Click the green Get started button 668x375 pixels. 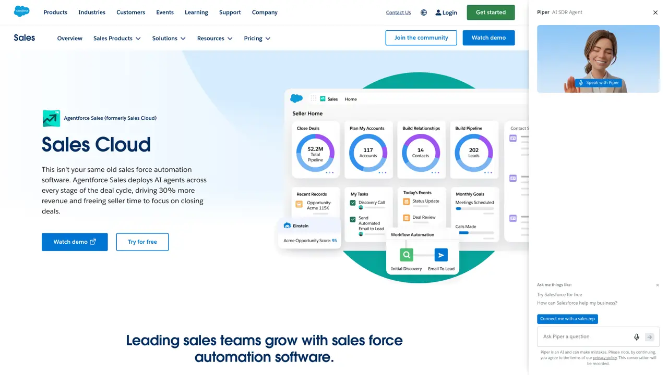click(491, 12)
